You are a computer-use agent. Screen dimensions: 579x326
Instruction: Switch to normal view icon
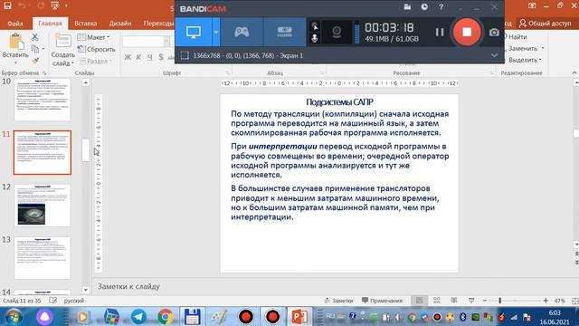point(419,301)
